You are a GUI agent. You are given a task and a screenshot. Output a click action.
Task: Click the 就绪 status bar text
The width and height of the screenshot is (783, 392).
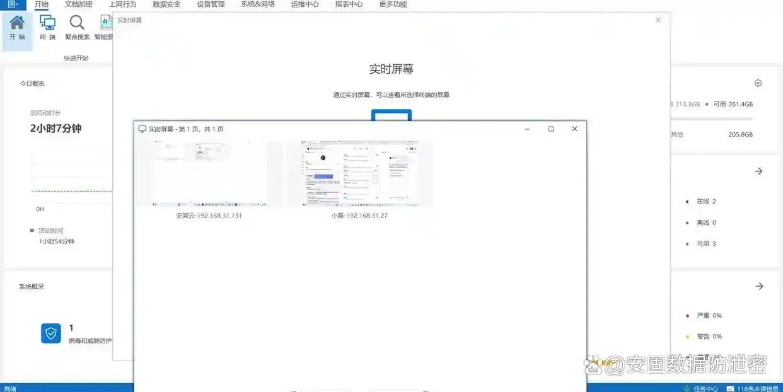[x=10, y=388]
